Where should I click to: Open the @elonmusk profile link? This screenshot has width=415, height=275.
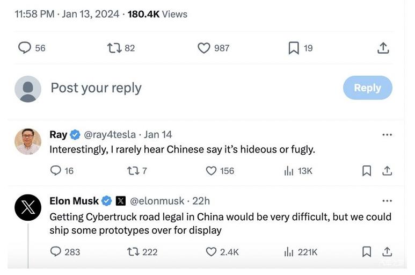[156, 201]
